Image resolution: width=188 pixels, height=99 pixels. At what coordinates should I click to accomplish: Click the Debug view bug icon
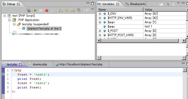click(4, 4)
